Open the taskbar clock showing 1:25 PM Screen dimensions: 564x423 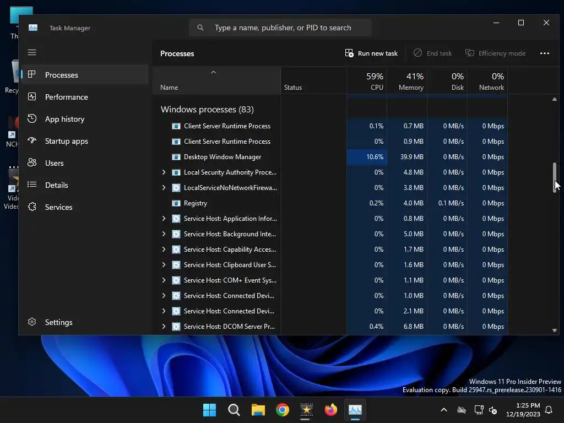[x=523, y=410]
